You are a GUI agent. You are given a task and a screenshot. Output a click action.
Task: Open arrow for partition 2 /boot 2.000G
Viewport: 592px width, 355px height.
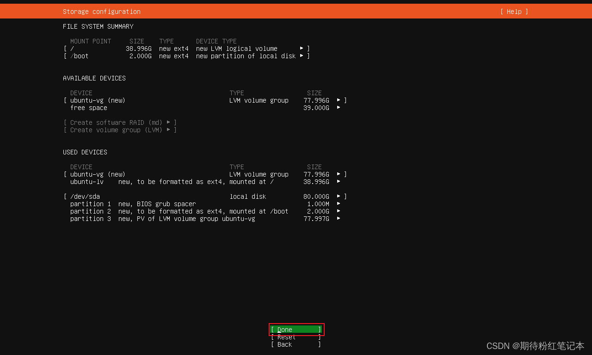339,211
